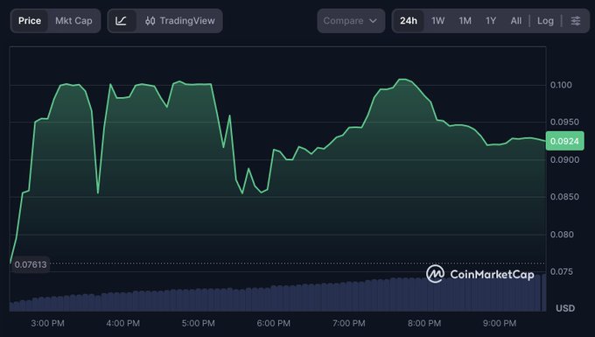Click the 7:00 PM time label
Screen dimensions: 595x337
click(349, 323)
